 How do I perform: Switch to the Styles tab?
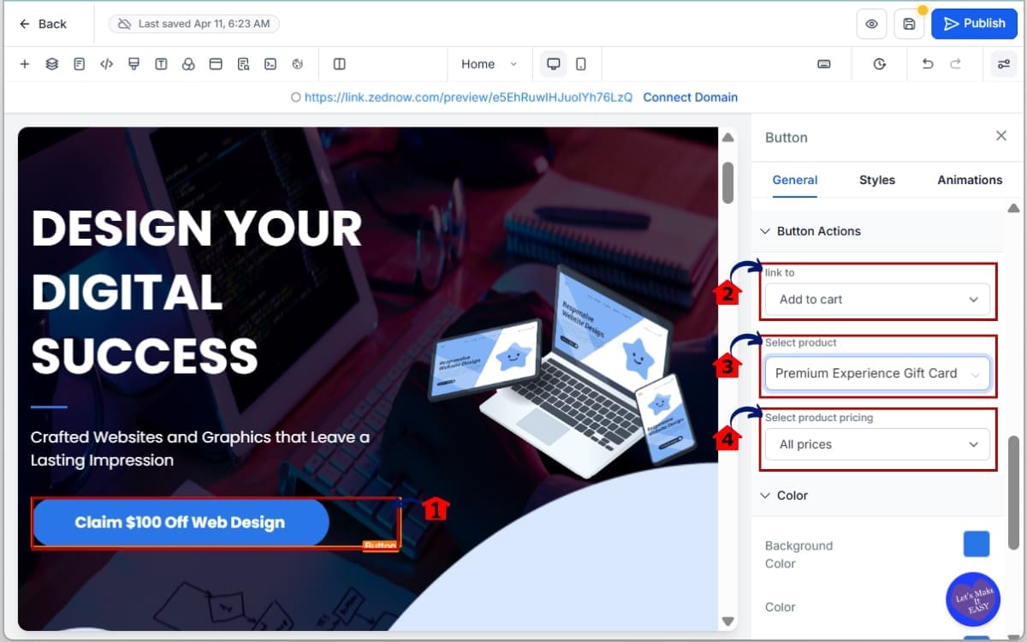pos(877,180)
